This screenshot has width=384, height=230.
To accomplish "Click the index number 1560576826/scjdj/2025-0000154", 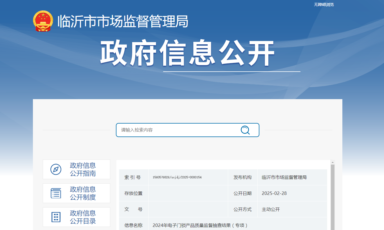I will coord(177,177).
